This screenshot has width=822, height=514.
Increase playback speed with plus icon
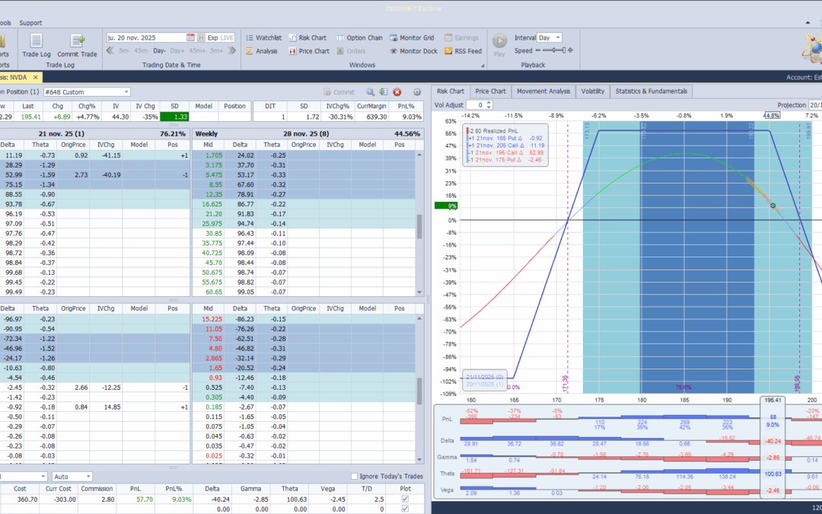point(570,50)
